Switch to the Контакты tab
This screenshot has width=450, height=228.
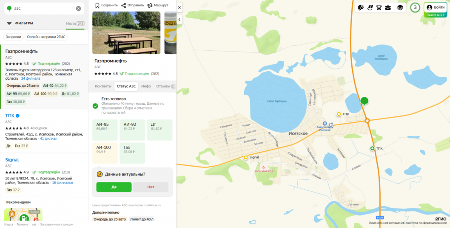[103, 86]
